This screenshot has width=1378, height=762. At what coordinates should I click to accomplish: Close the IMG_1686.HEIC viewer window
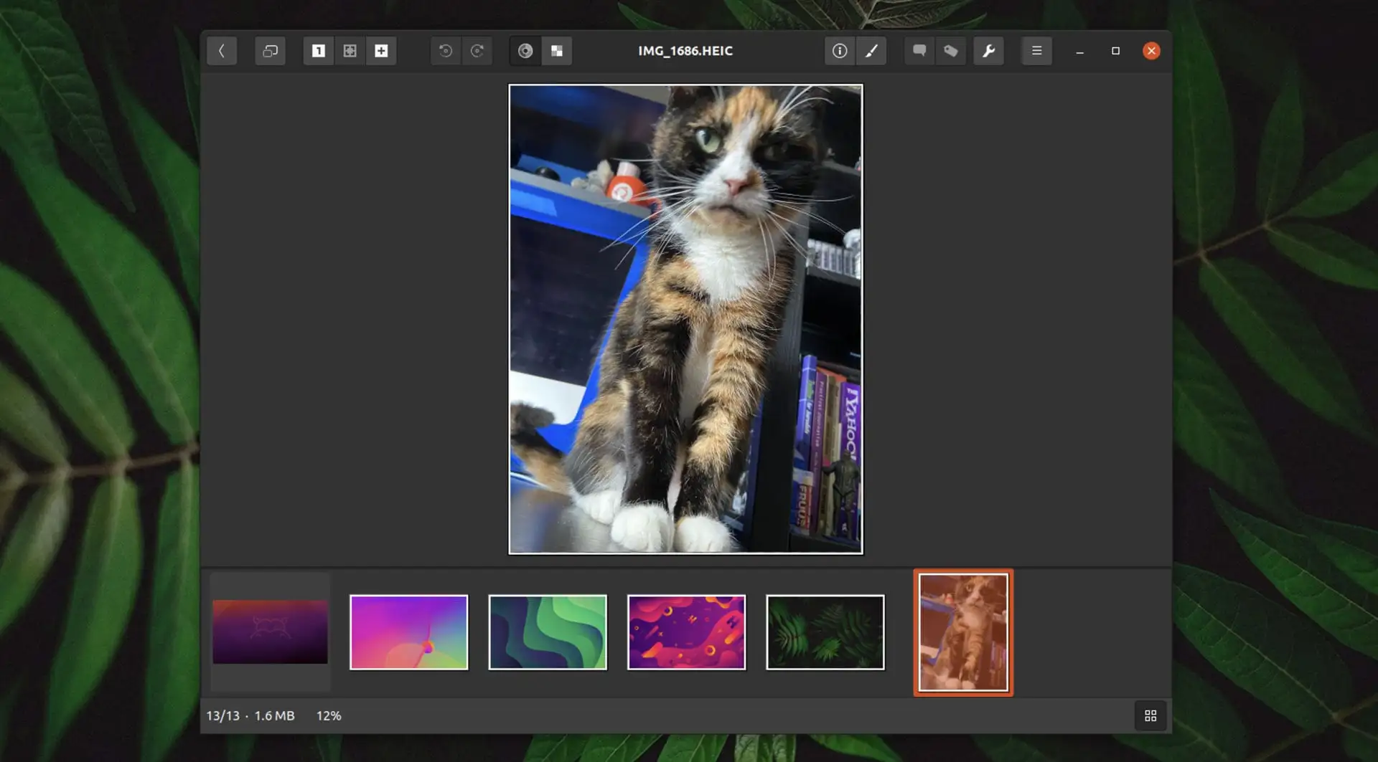pos(1151,51)
